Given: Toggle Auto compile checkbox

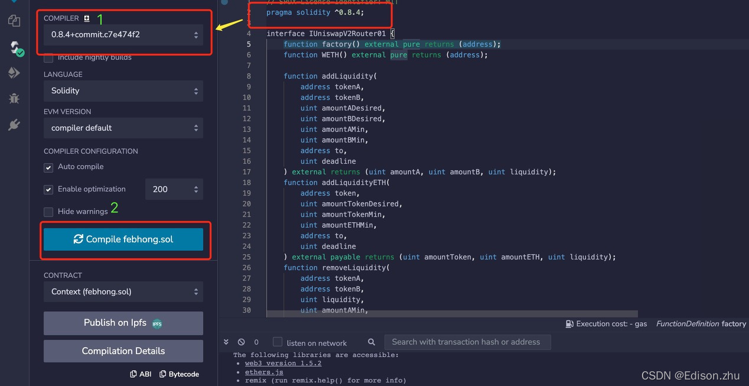Looking at the screenshot, I should point(48,167).
